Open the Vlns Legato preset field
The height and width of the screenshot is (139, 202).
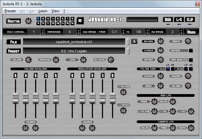[x=74, y=51]
